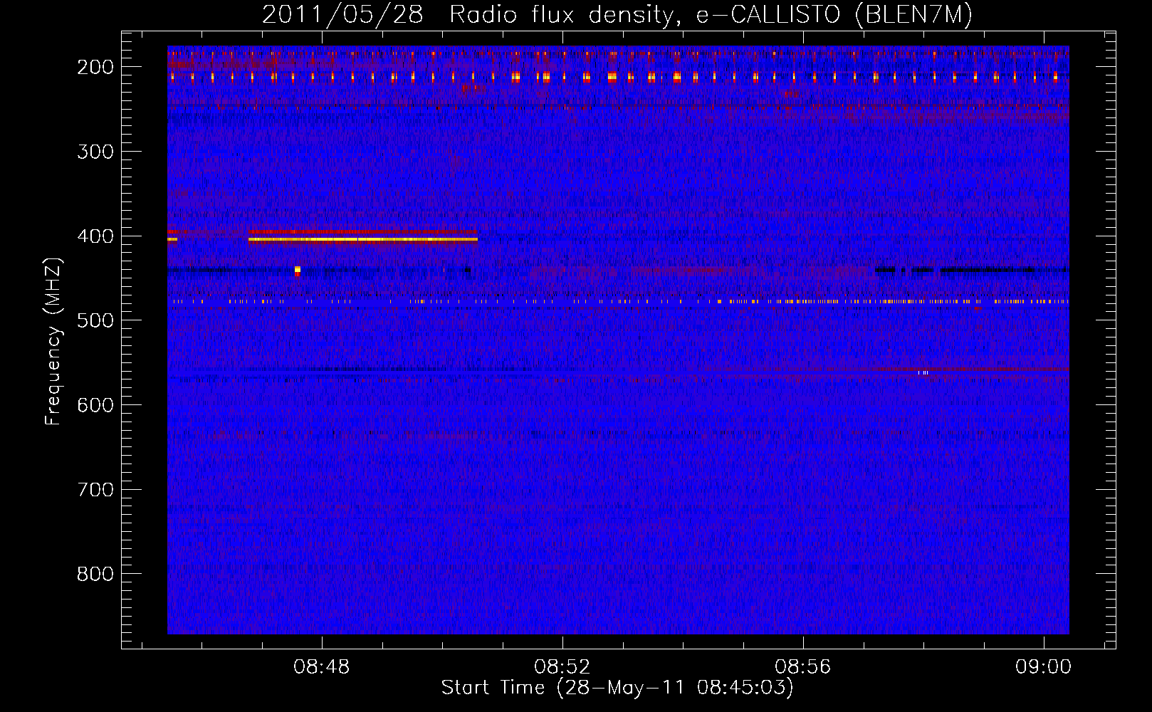This screenshot has height=712, width=1152.
Task: Click the 400 frequency tick label
Action: coord(95,236)
